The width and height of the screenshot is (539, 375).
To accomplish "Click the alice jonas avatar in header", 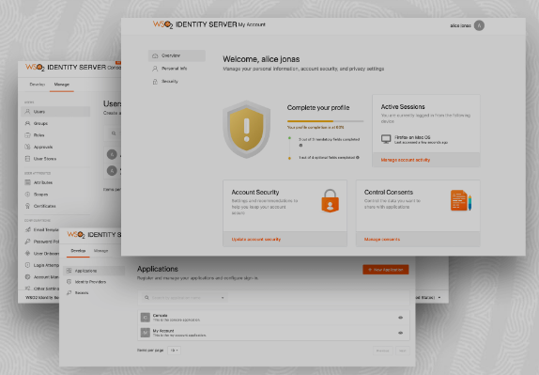I will click(x=479, y=25).
